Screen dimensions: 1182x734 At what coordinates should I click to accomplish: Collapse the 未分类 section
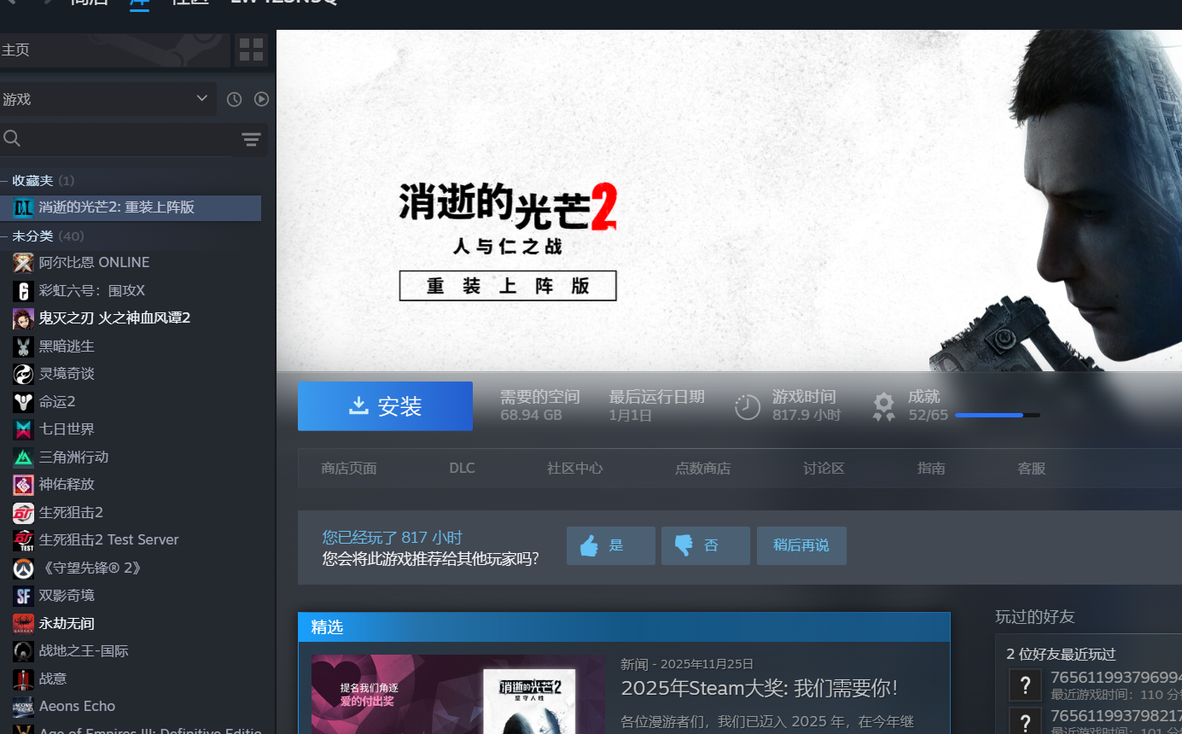[x=5, y=236]
